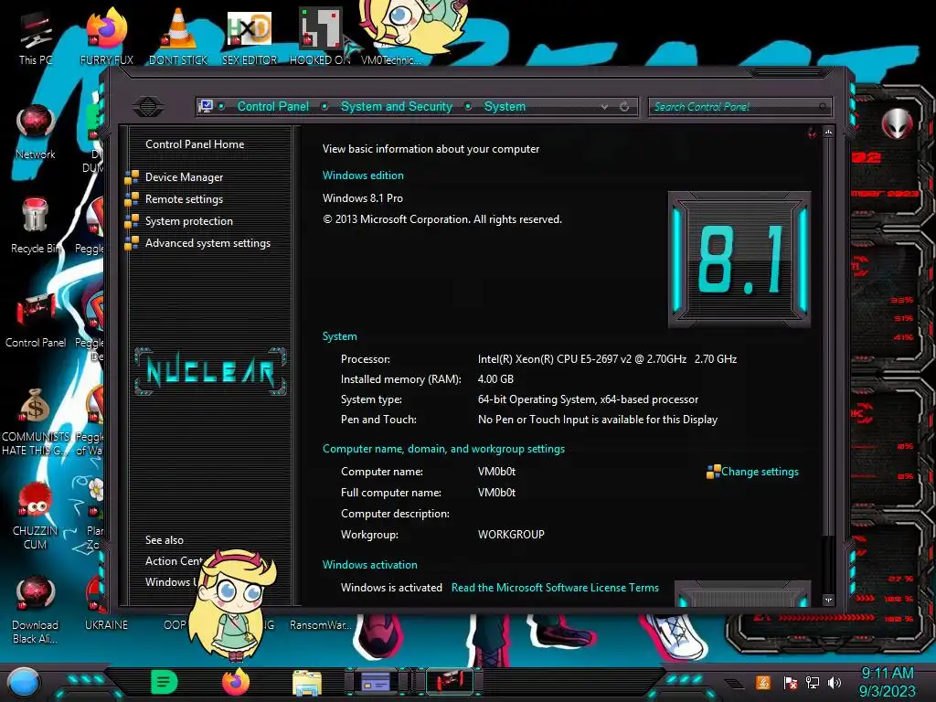The width and height of the screenshot is (936, 702).
Task: Expand the breadcrumb arrow after Control Panel
Action: (324, 106)
